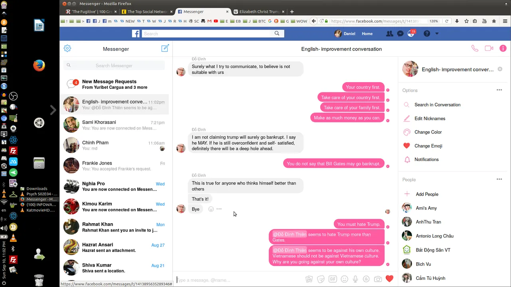
Task: Send the red heart emoji
Action: point(390,279)
